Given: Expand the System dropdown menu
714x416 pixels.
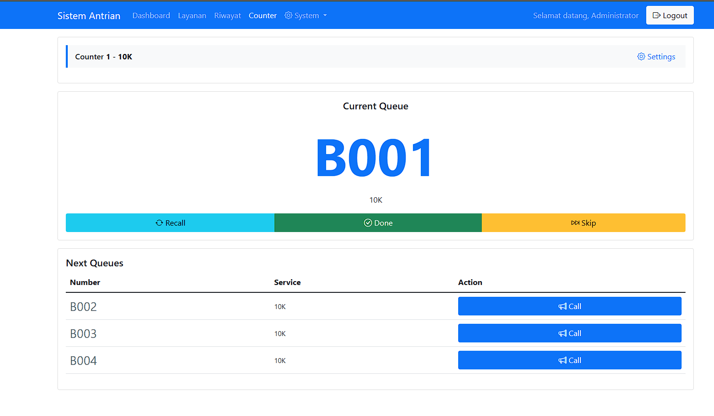Looking at the screenshot, I should coord(305,16).
